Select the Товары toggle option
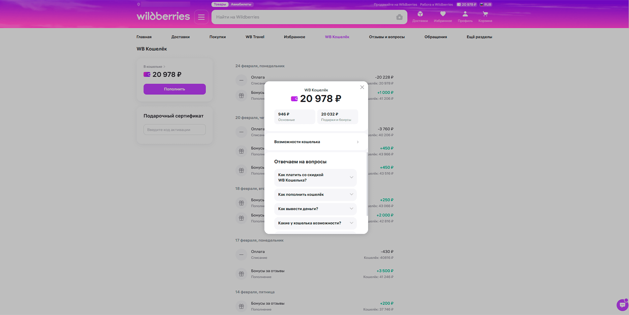This screenshot has width=629, height=315. [220, 4]
